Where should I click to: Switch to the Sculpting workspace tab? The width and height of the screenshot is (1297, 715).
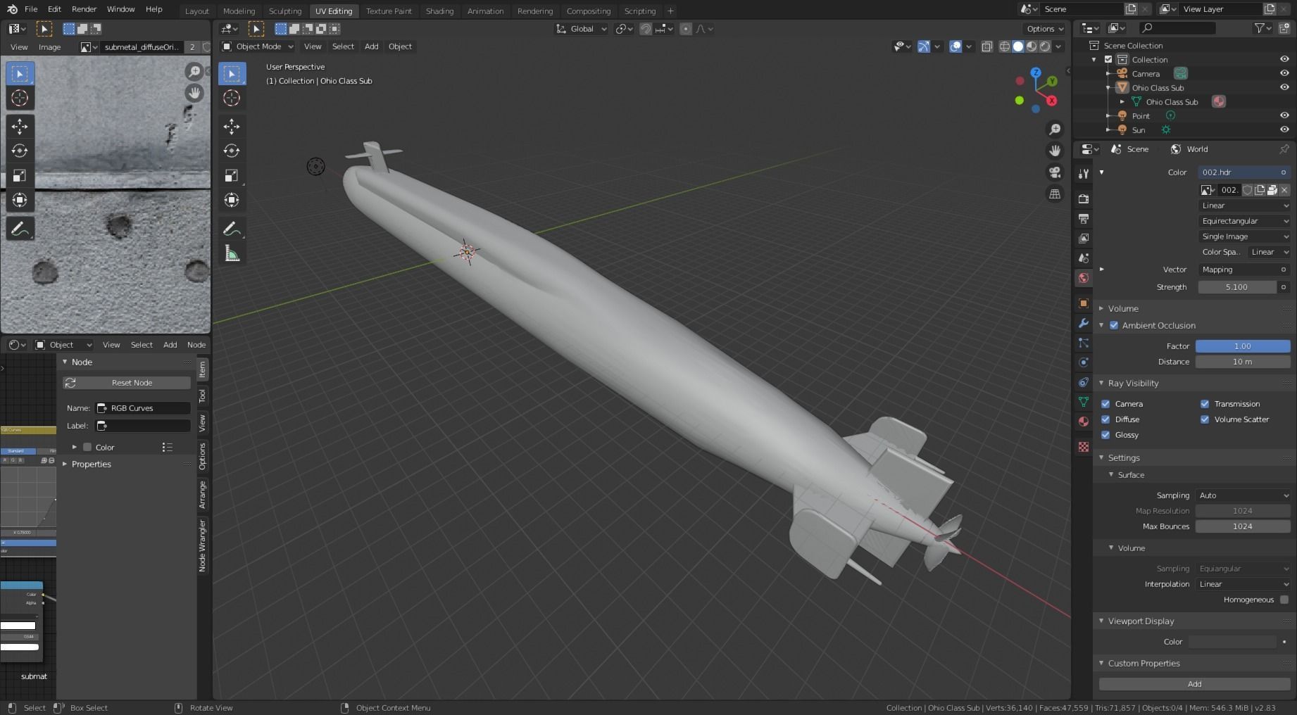[x=285, y=11]
